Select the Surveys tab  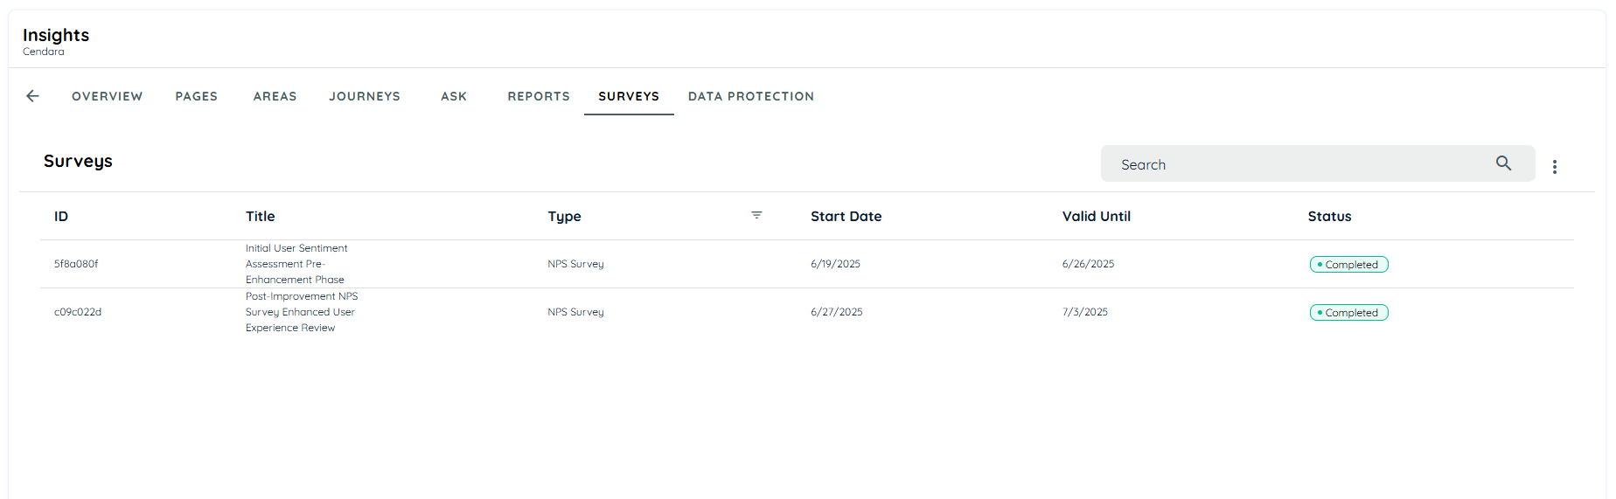(629, 96)
